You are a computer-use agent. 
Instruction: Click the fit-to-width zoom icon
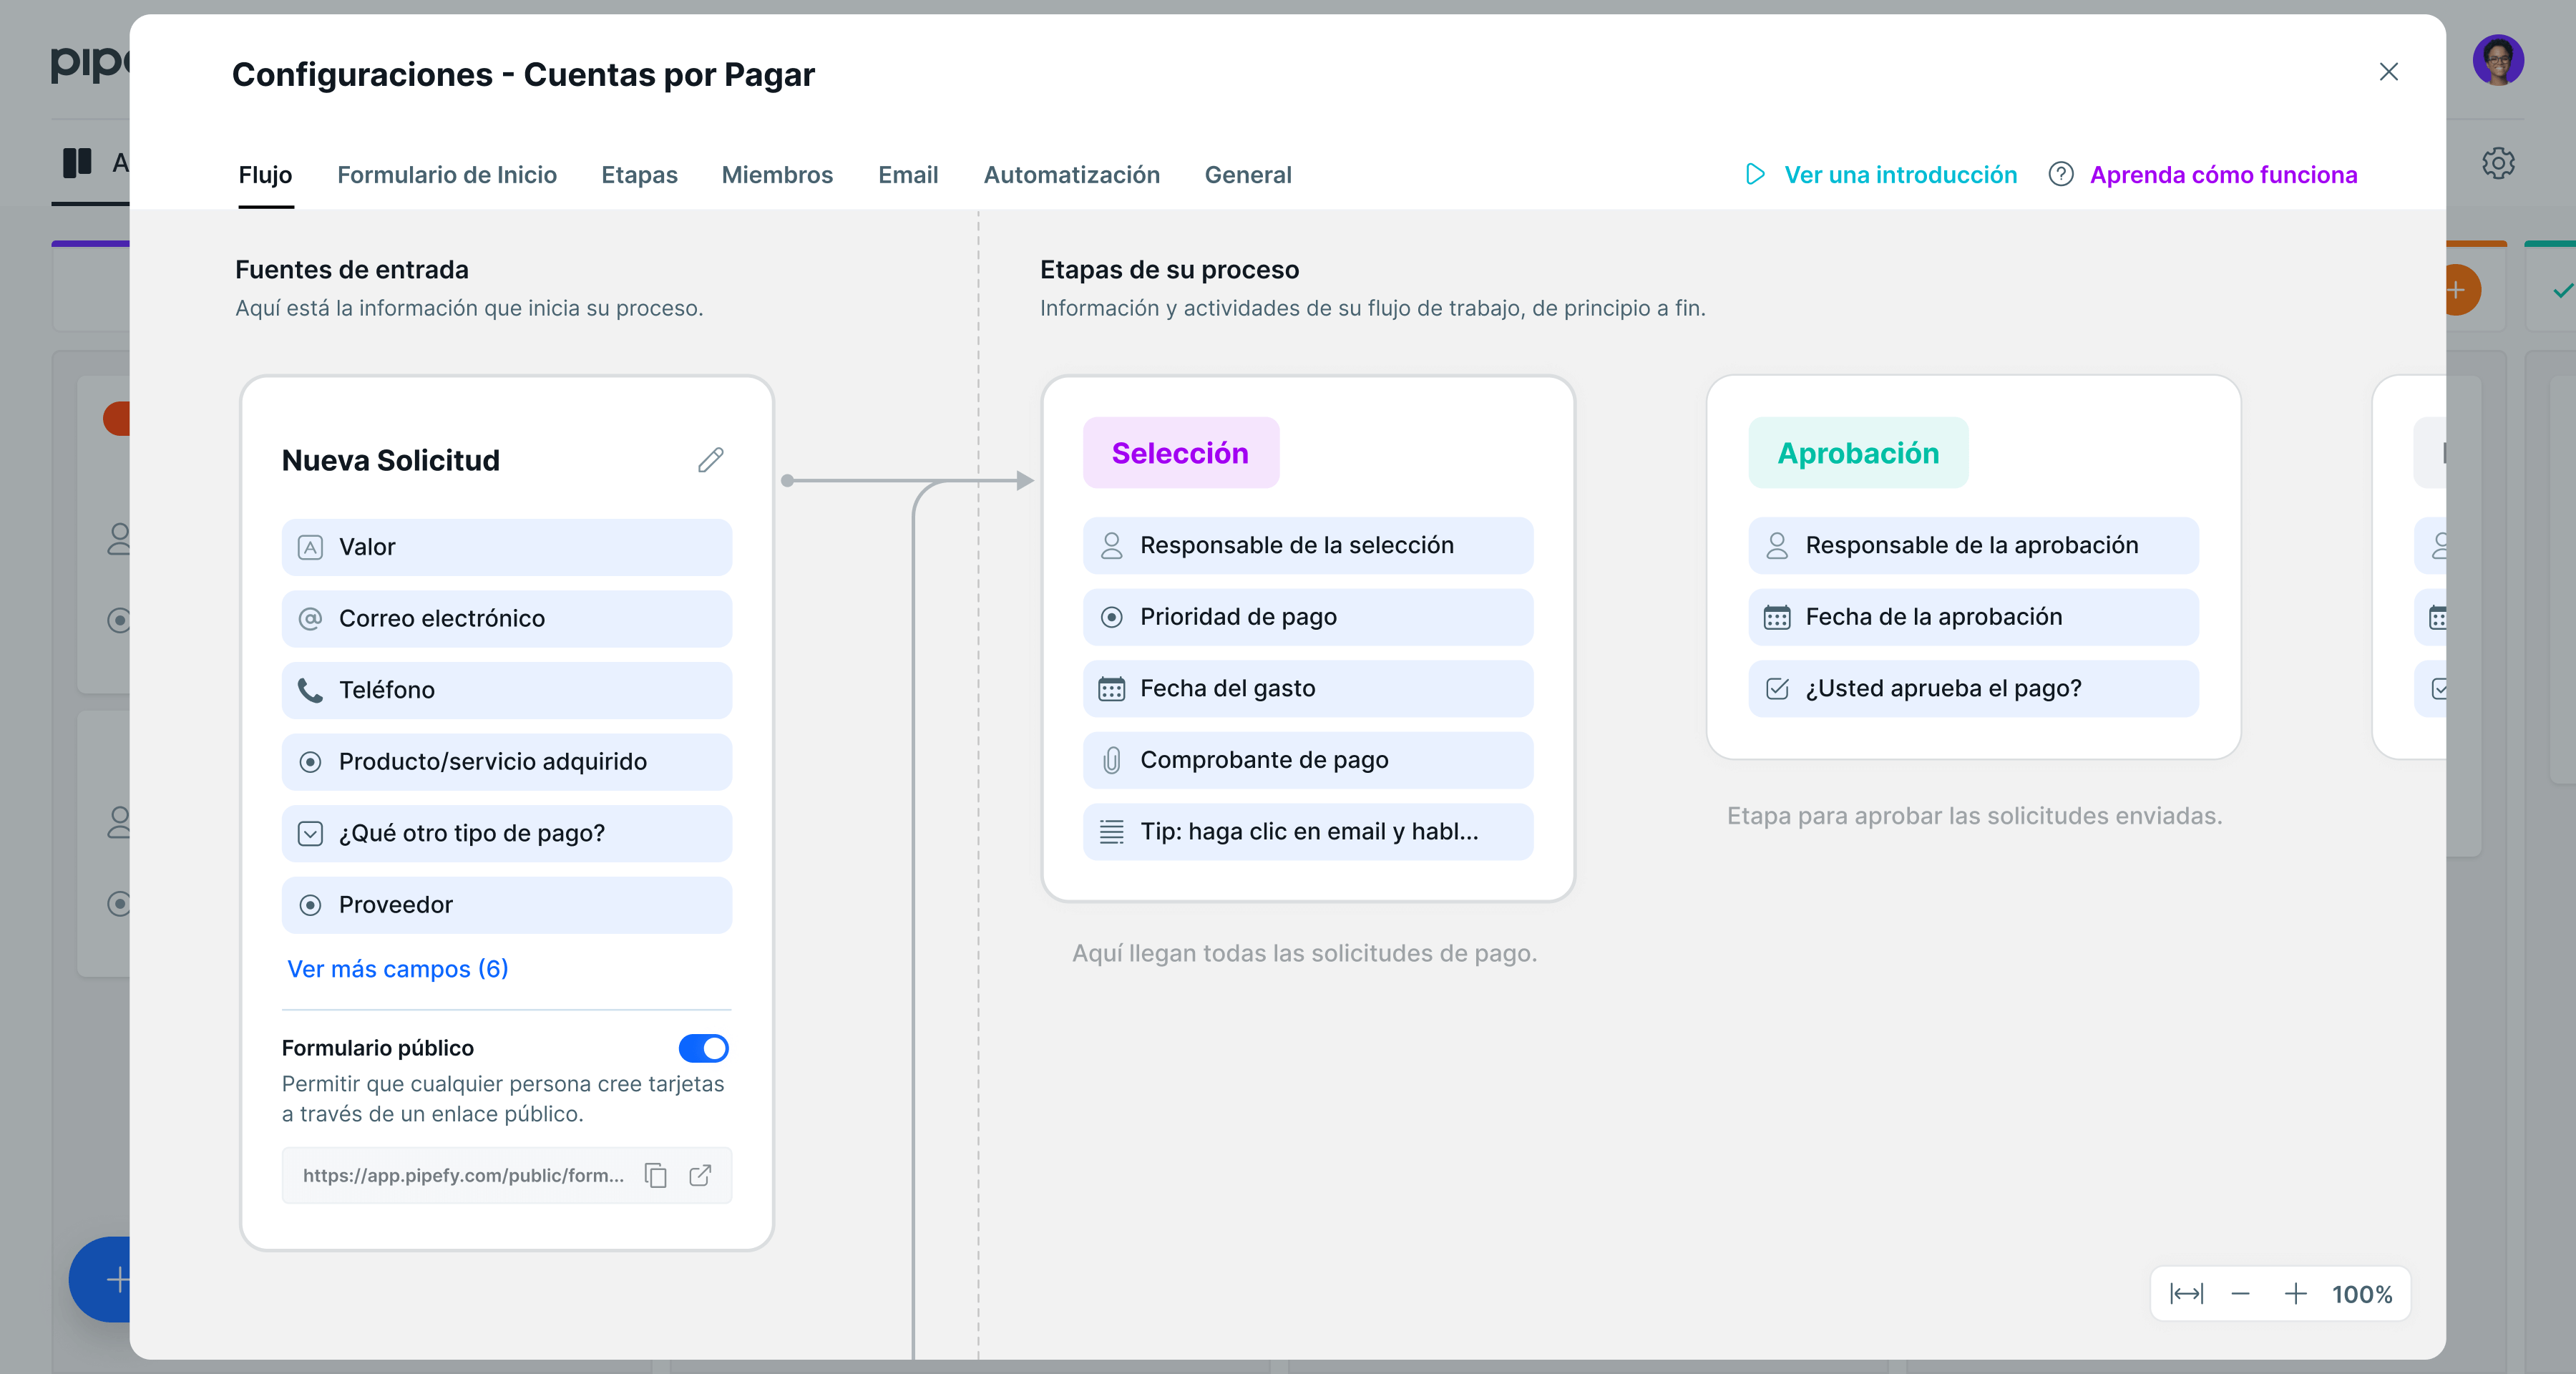coord(2186,1294)
